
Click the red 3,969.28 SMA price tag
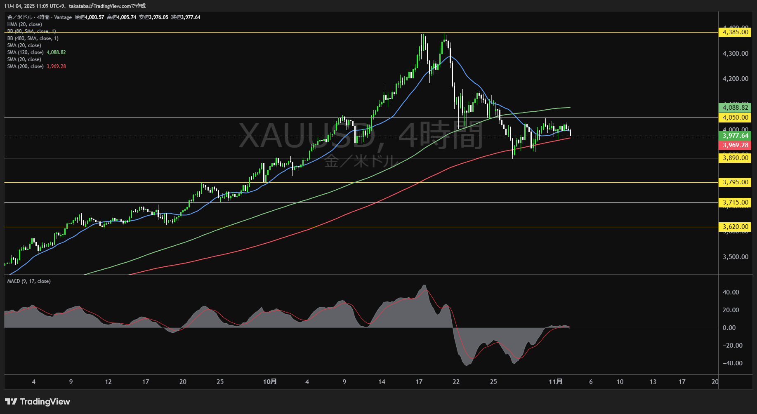tap(735, 145)
